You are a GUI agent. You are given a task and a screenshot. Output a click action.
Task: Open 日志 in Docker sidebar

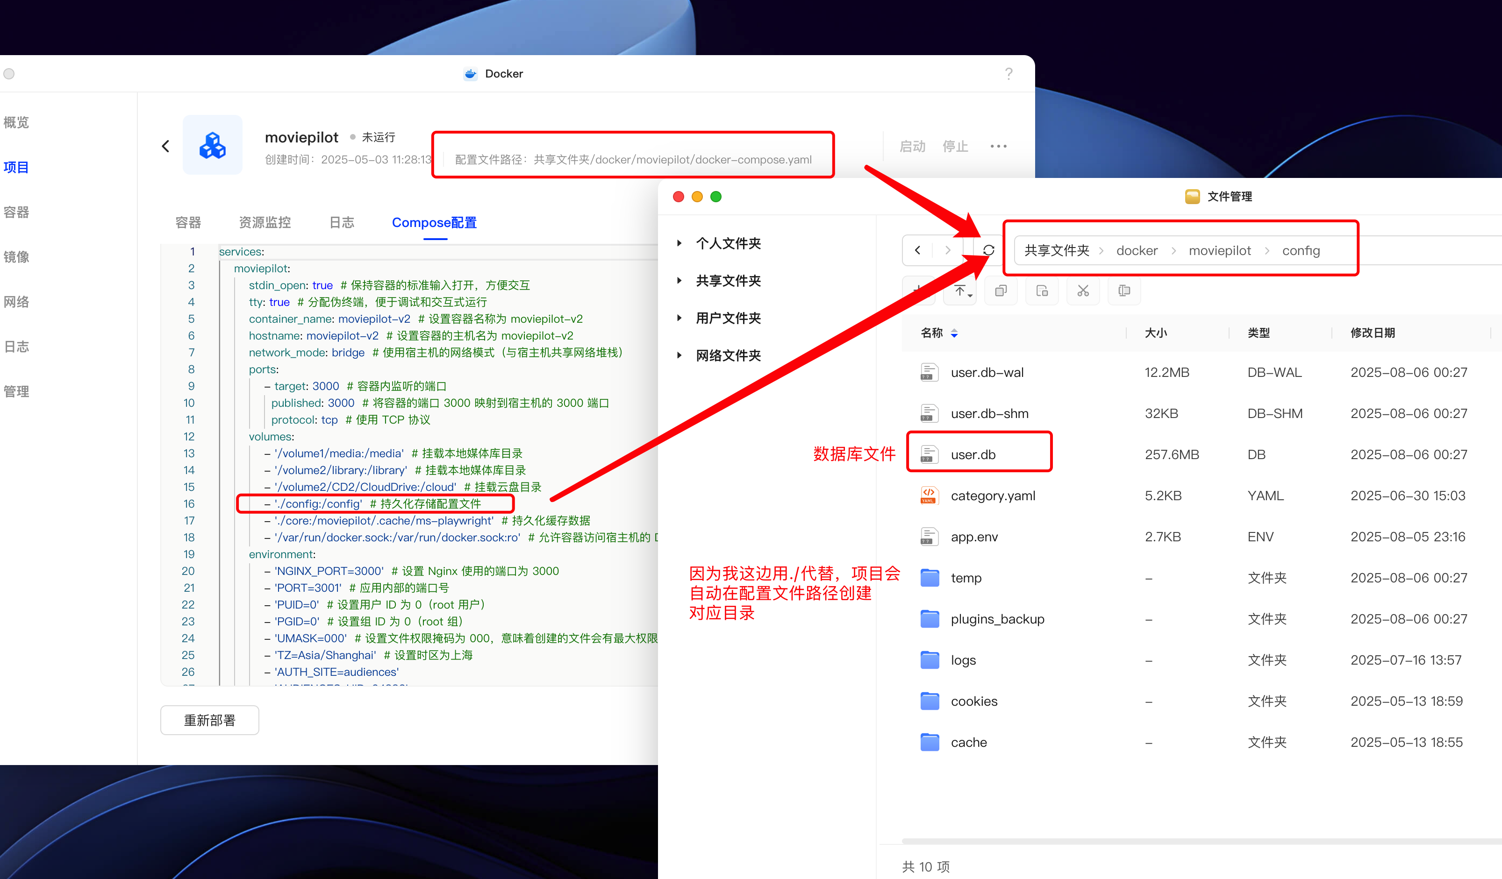tap(16, 347)
